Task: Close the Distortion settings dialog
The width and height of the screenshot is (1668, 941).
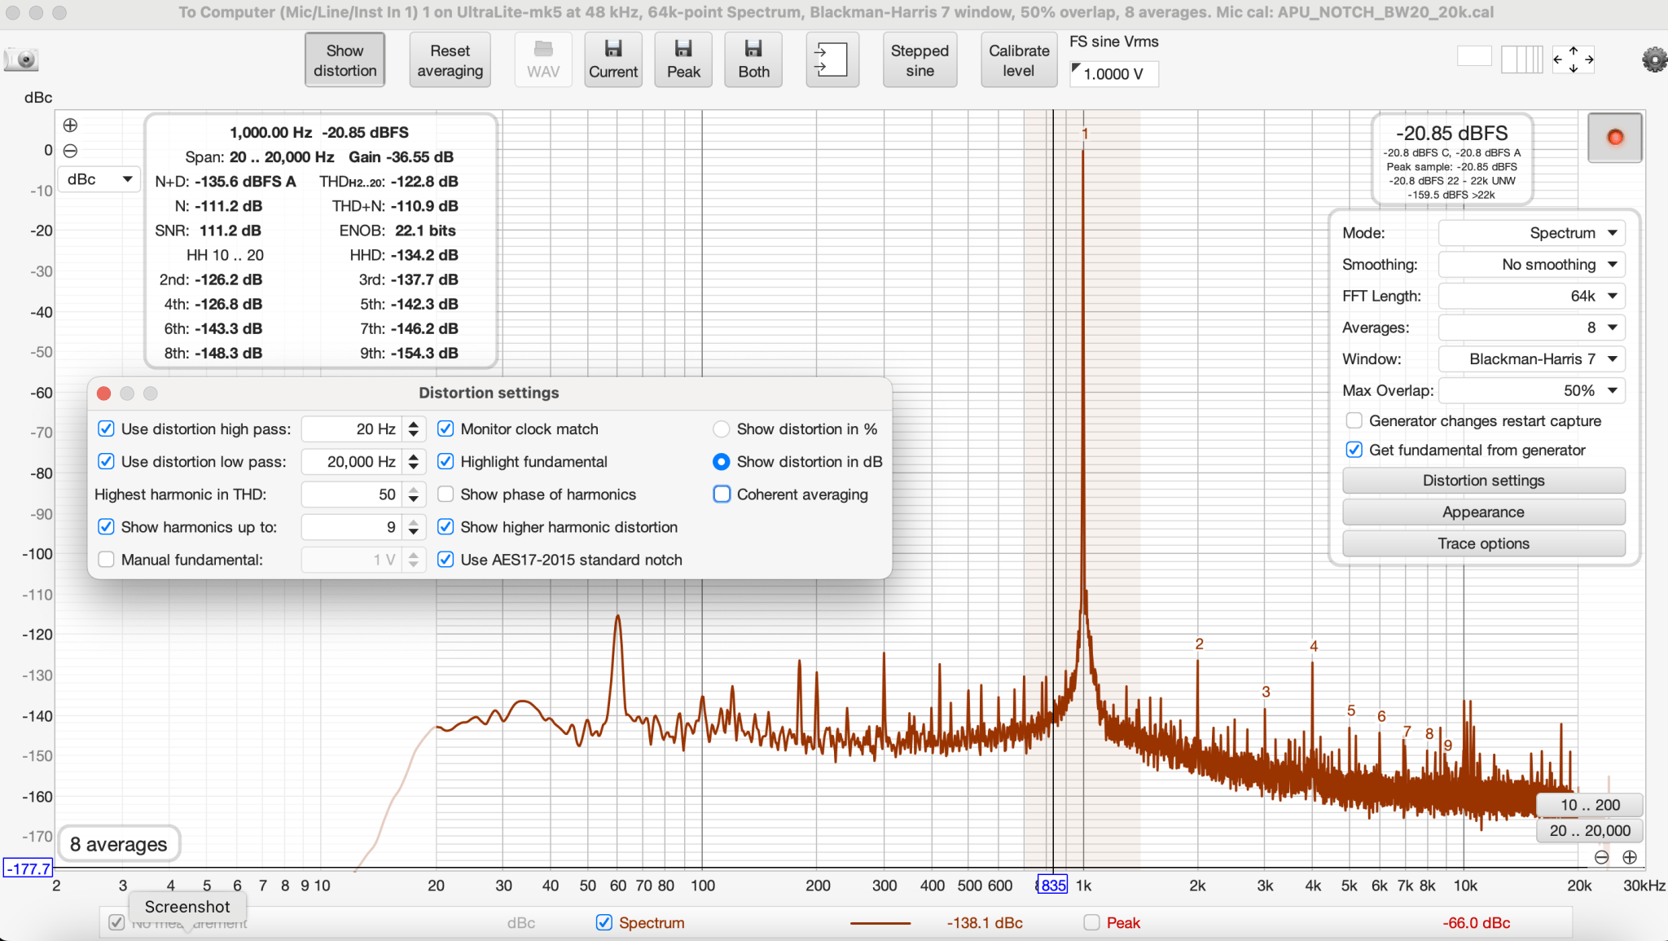Action: pos(103,394)
